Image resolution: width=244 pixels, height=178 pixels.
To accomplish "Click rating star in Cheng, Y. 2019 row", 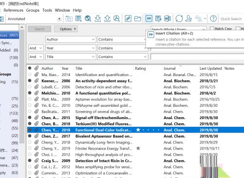I will pos(138,148).
